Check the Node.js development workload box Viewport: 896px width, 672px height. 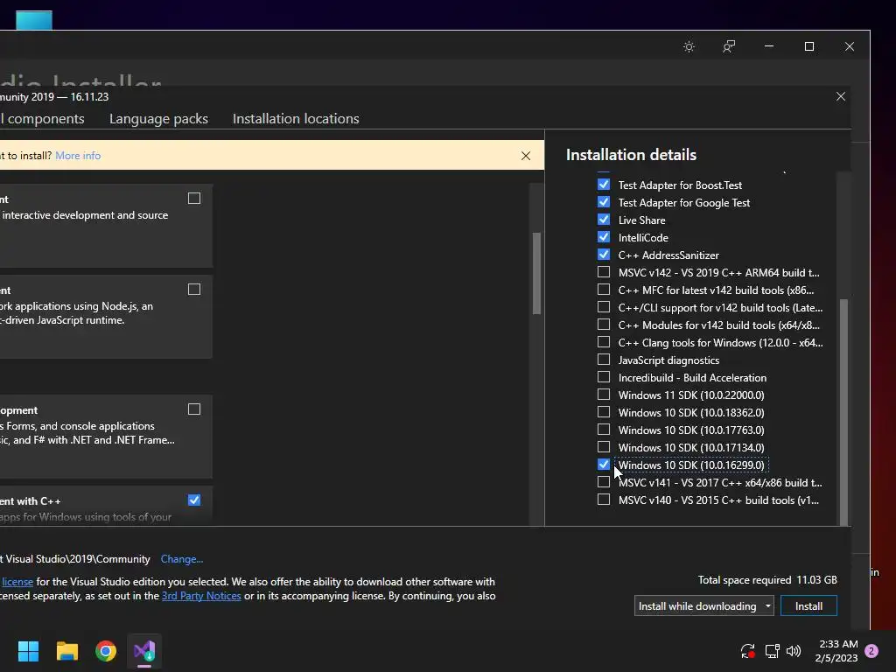tap(194, 290)
